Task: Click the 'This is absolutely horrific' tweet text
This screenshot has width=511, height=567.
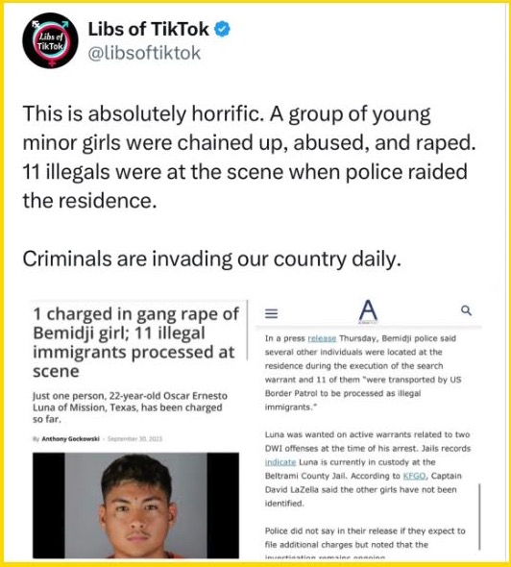Action: [249, 157]
